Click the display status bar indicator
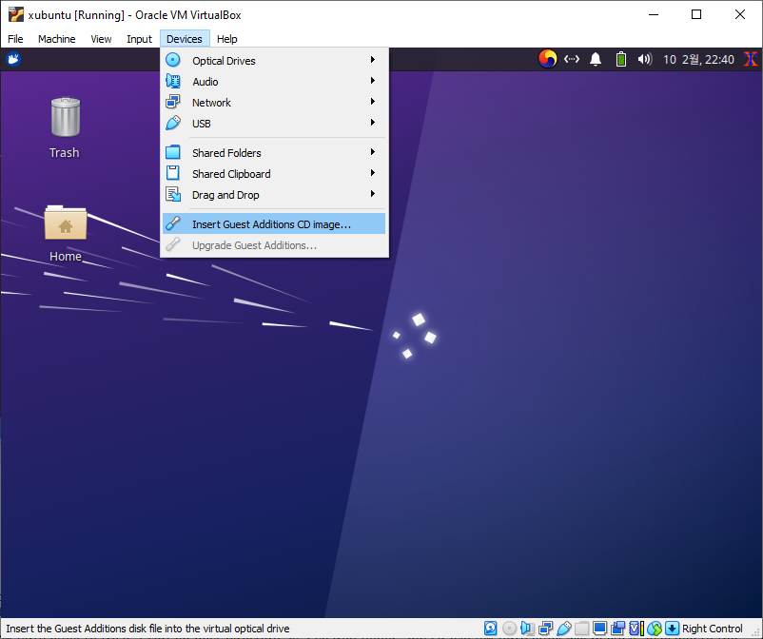 [599, 628]
